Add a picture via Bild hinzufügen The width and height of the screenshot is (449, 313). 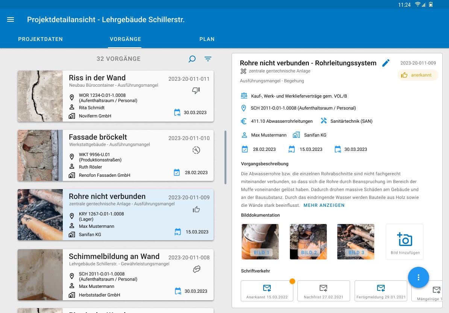coord(405,242)
